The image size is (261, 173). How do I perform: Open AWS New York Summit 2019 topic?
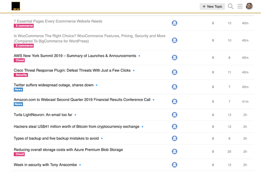pos(75,56)
